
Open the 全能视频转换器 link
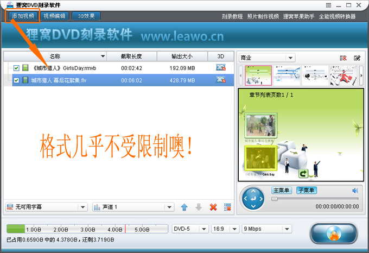pos(337,16)
